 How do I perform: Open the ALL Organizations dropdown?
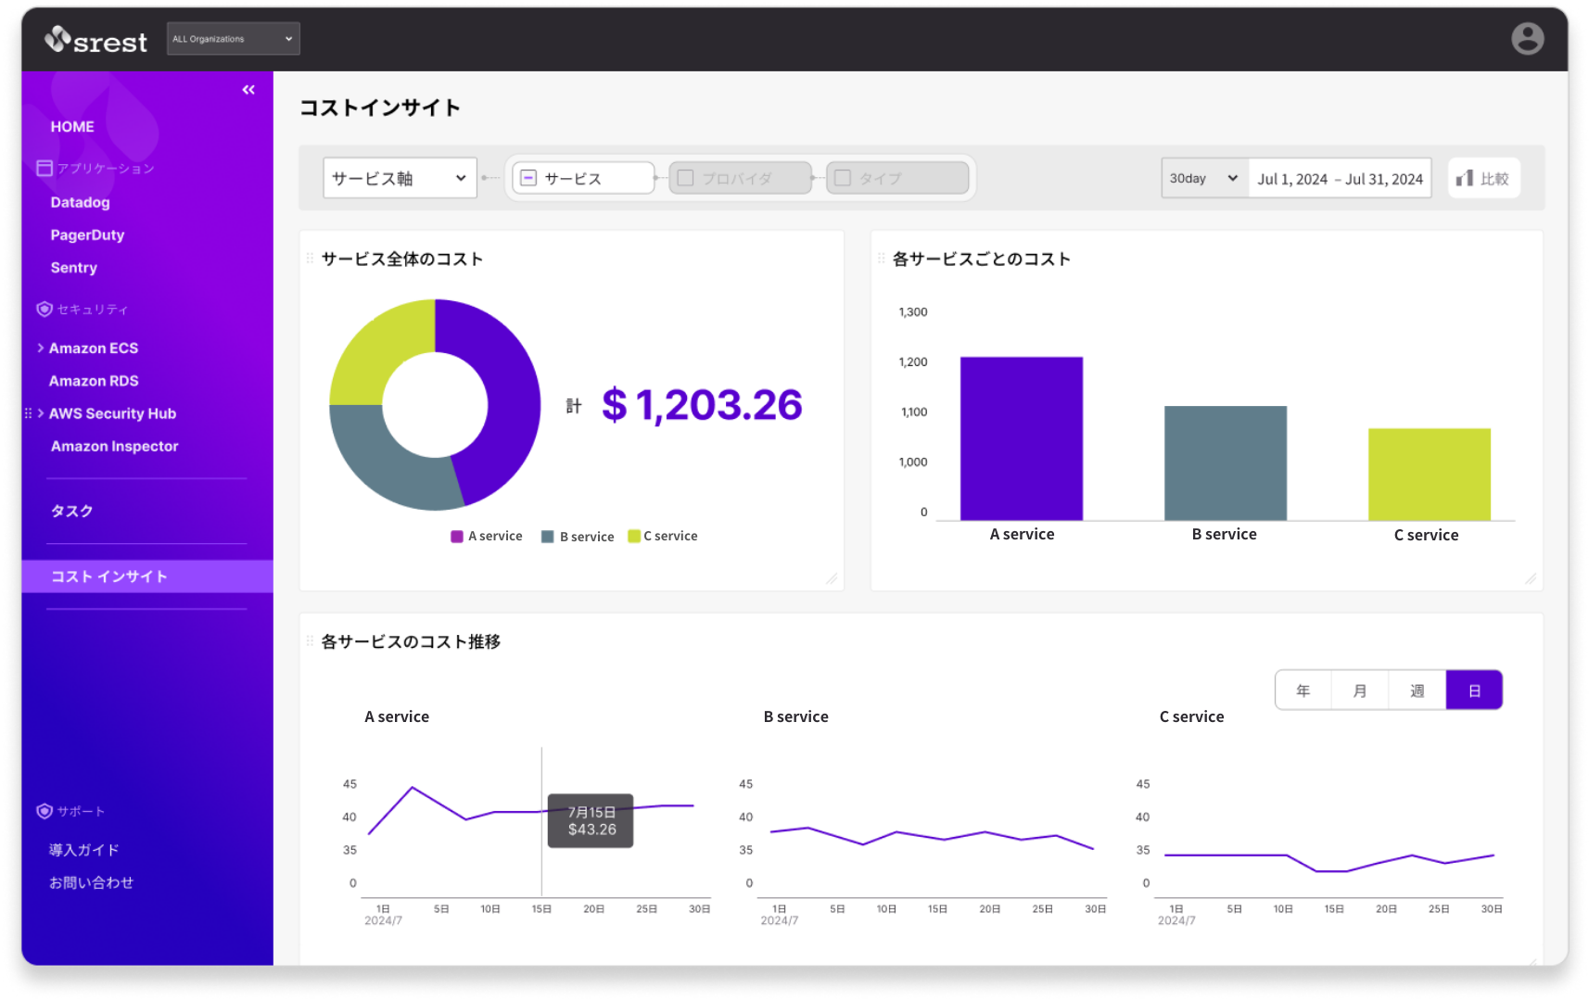coord(233,39)
